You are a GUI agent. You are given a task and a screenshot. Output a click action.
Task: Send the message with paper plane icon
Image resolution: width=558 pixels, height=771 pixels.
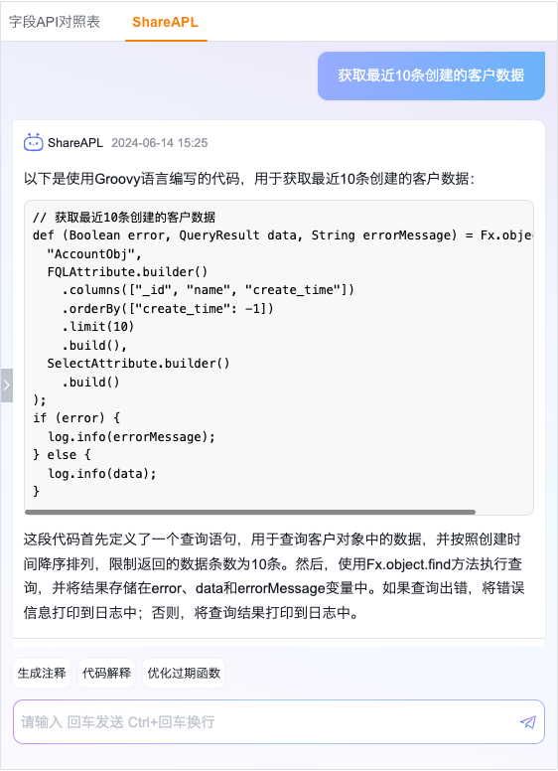pos(527,722)
